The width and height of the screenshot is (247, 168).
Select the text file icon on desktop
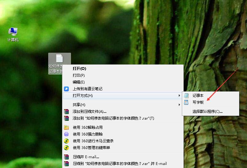(59, 58)
